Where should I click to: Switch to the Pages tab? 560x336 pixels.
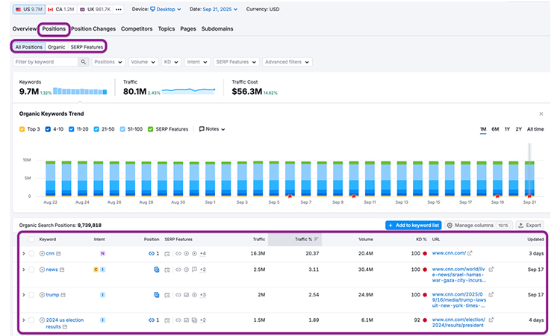click(x=188, y=28)
